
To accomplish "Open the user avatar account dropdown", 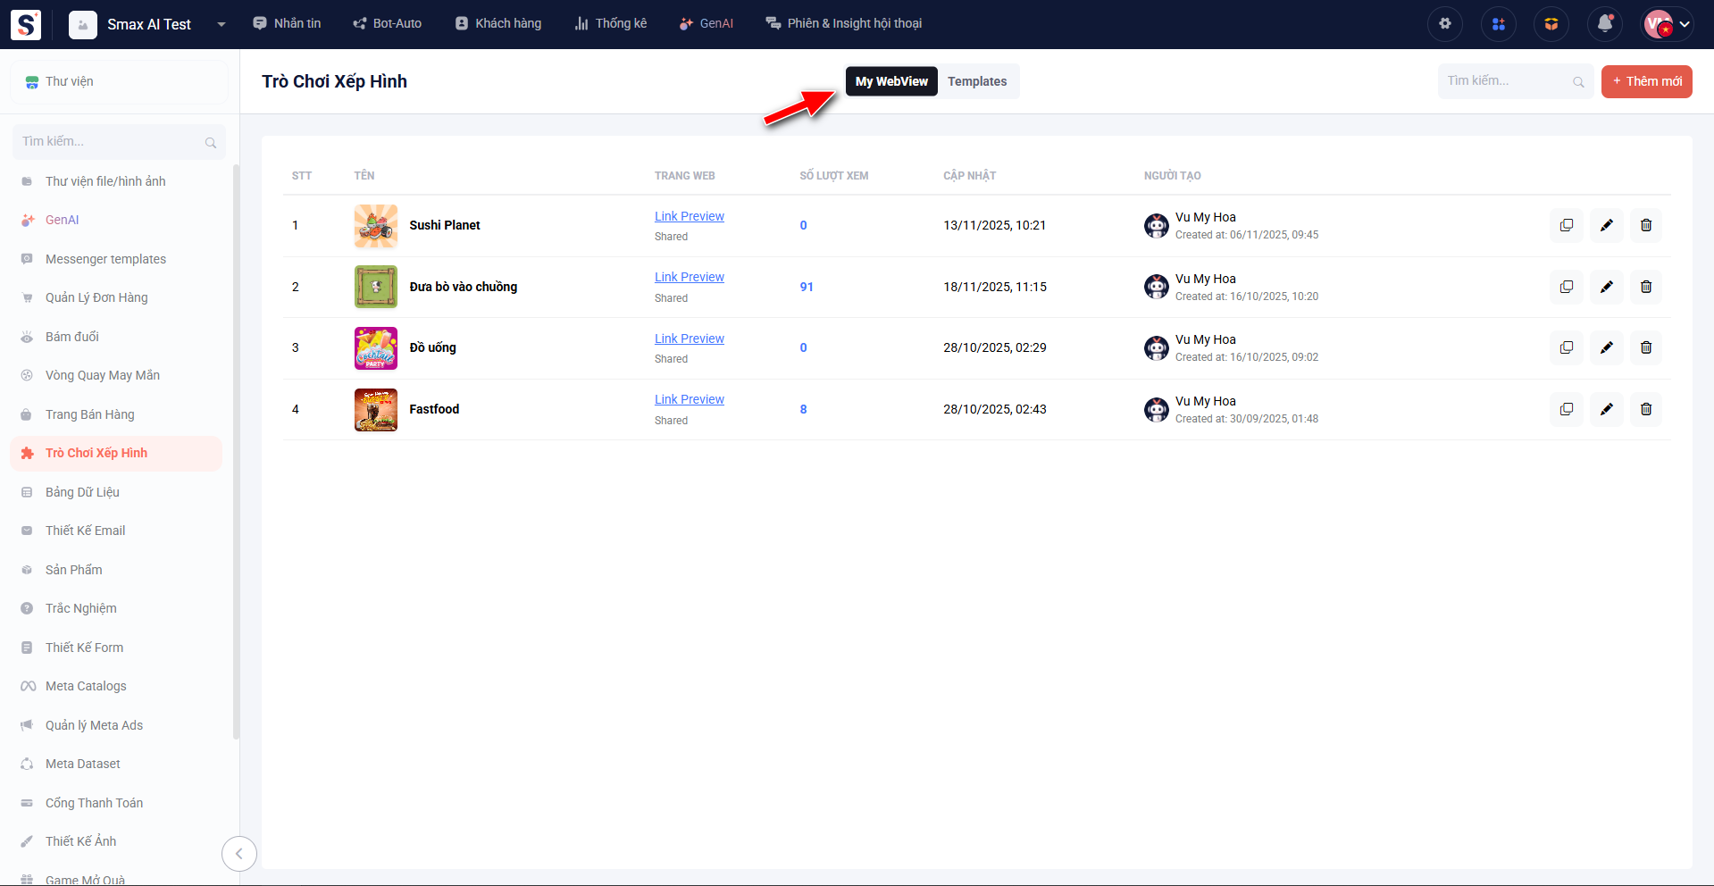I will pyautogui.click(x=1668, y=24).
